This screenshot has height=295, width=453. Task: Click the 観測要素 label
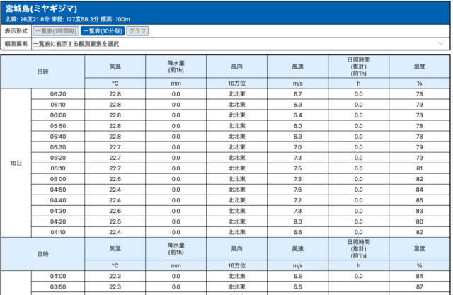(16, 44)
